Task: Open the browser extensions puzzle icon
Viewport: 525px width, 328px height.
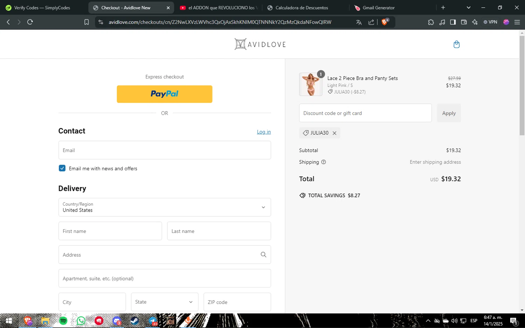Action: coord(431,22)
